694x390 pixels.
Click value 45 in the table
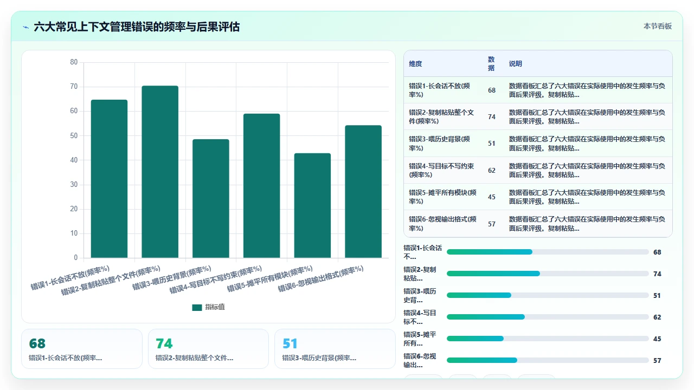[491, 197]
